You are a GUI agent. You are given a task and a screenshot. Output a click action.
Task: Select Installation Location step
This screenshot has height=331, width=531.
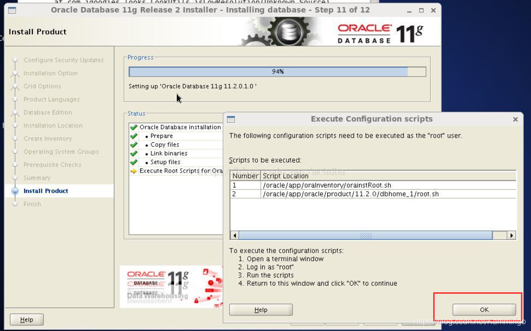pos(53,126)
